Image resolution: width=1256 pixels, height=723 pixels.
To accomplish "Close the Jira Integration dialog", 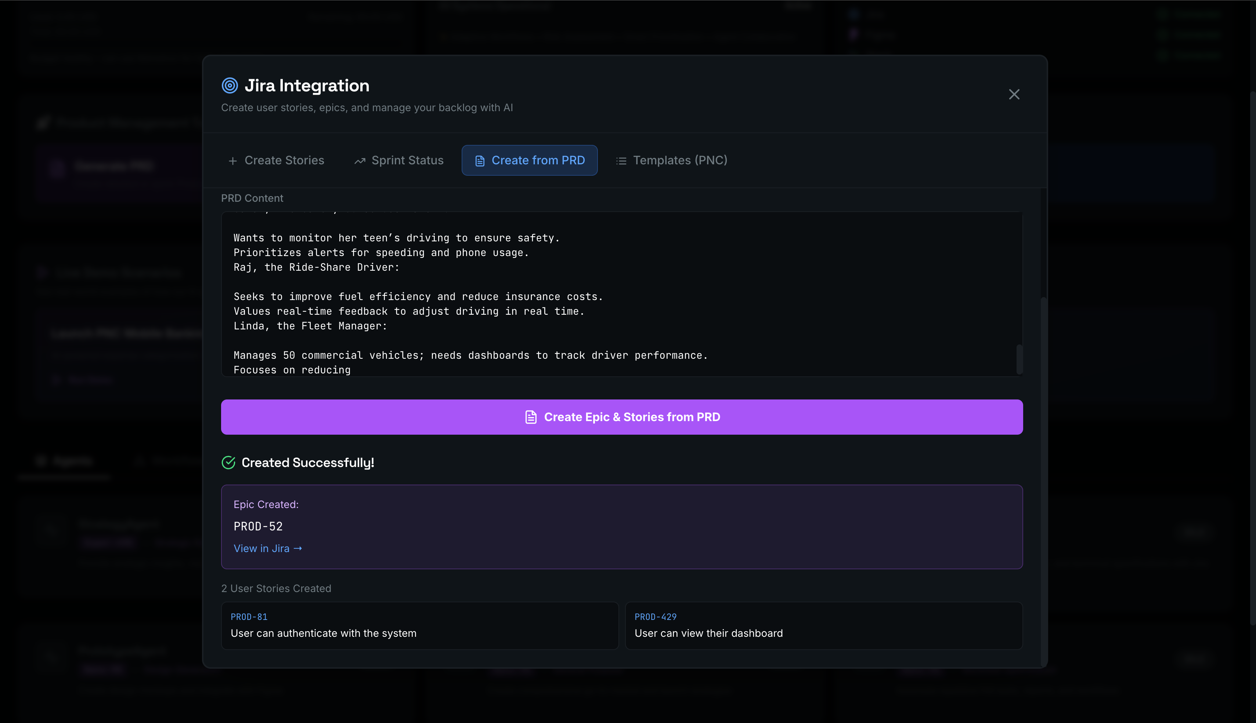I will coord(1014,94).
